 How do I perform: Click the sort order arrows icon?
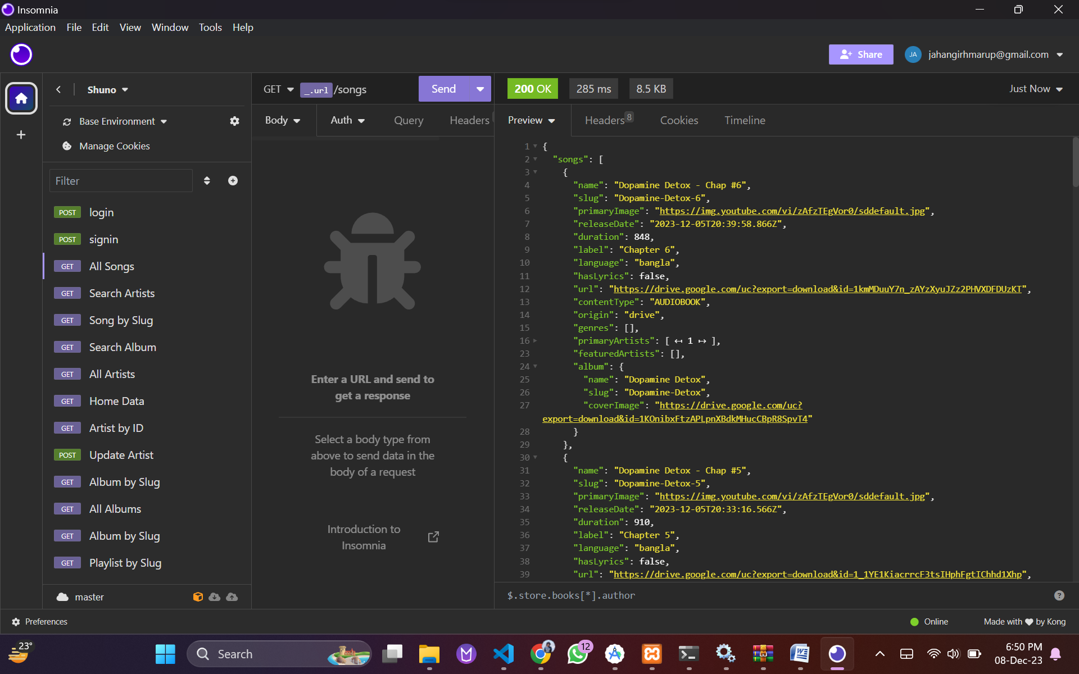pos(207,180)
